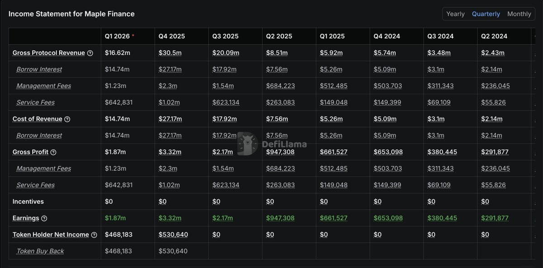Click help icon beside Cost of Revenue
The height and width of the screenshot is (268, 543).
67,119
